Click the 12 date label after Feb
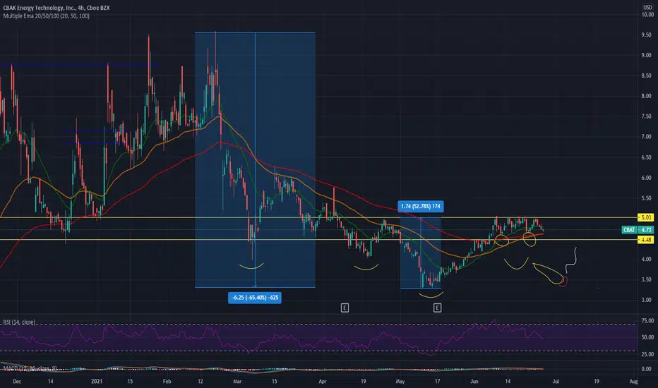The height and width of the screenshot is (388, 658). click(201, 381)
